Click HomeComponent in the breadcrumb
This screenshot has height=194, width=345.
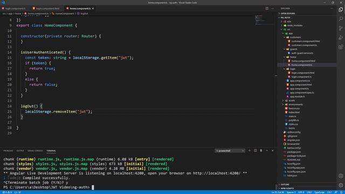point(65,13)
